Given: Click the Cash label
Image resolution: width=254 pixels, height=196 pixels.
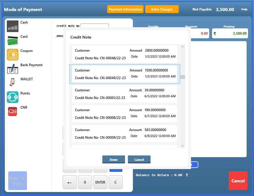Looking at the screenshot, I should [24, 22].
